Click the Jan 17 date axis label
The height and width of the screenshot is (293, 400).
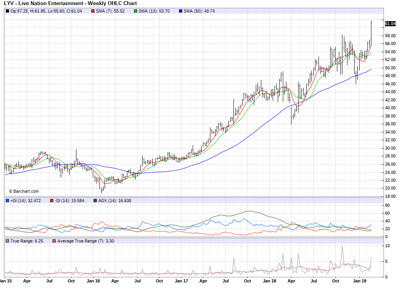pyautogui.click(x=181, y=281)
